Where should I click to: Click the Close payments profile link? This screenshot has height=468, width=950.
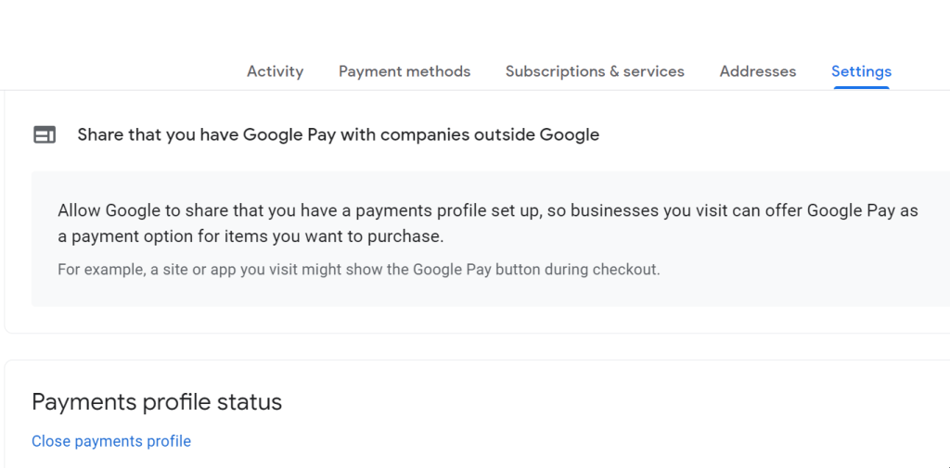[111, 441]
